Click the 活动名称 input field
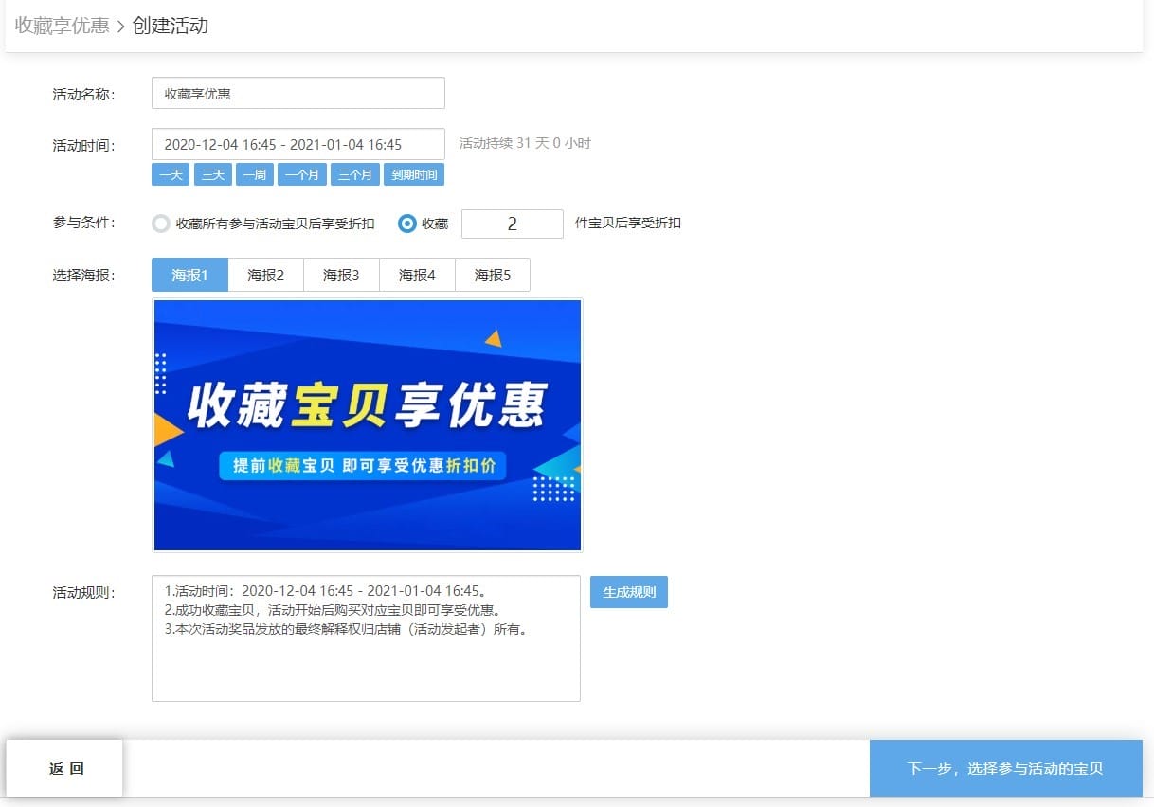Screen dimensions: 1154x807 click(x=298, y=93)
